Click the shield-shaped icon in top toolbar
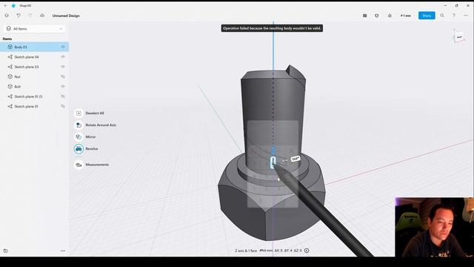Viewport: 474px width, 267px height. coord(377,16)
